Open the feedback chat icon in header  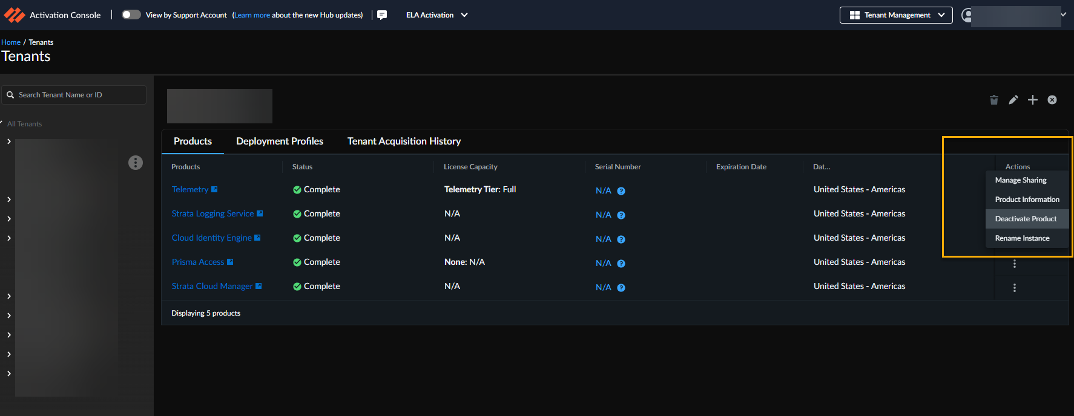[x=382, y=15]
